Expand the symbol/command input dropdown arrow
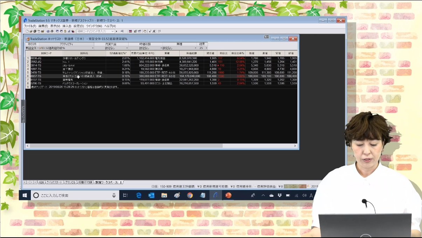The height and width of the screenshot is (238, 422). [113, 31]
